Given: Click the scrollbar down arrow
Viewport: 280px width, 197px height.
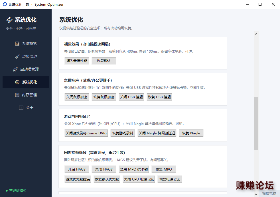Looking at the screenshot, I should [x=256, y=194].
